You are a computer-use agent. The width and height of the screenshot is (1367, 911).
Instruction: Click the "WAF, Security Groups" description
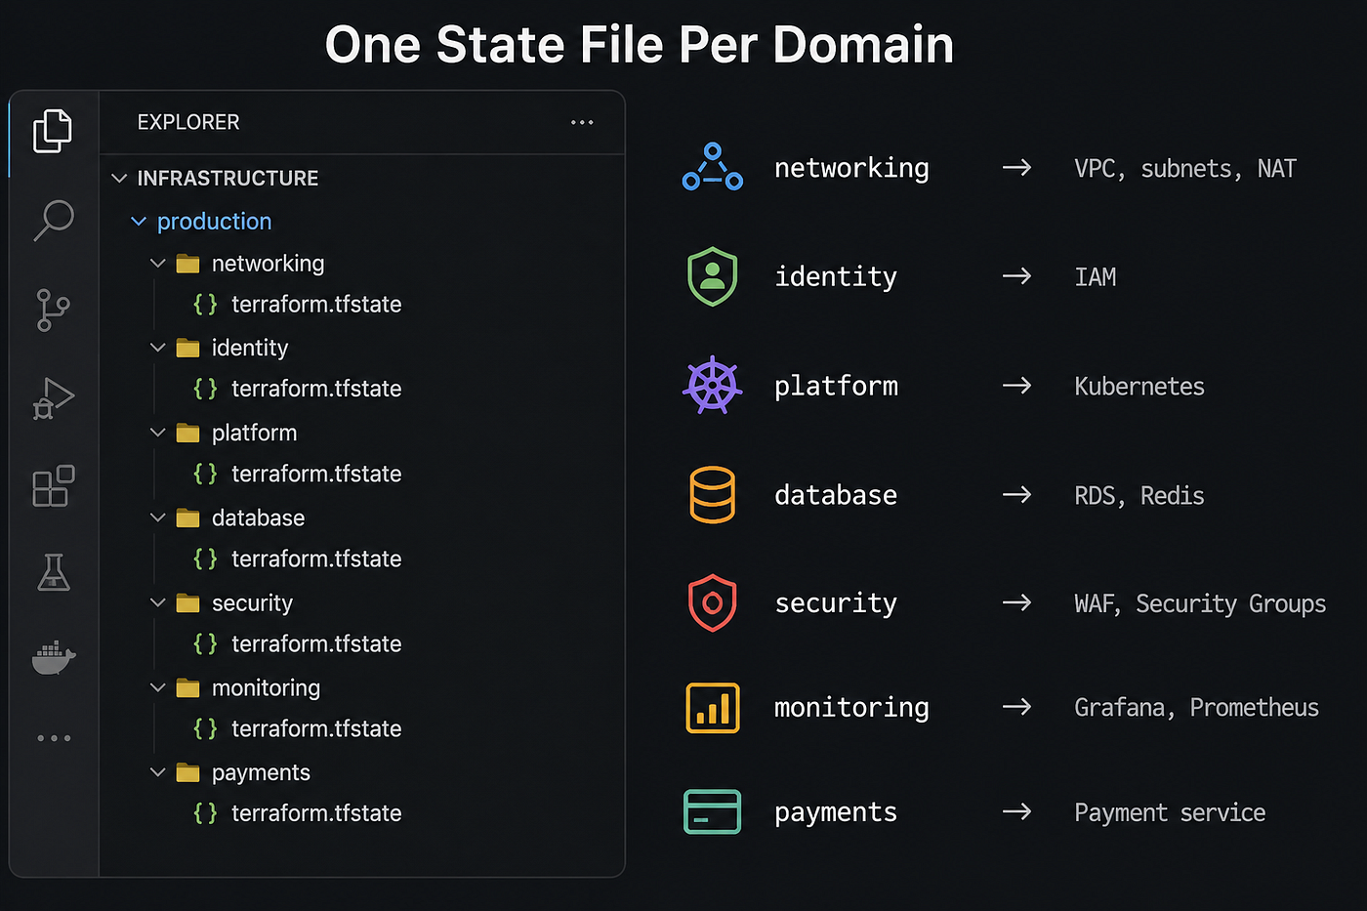[1200, 604]
